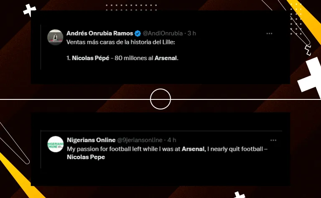Click Andrés Onrubia Ramos profile avatar
Screen dimensions: 321x198
coord(56,37)
